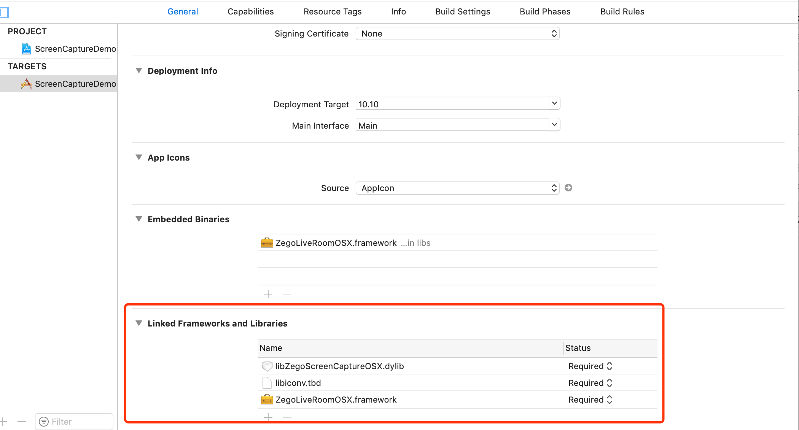Remove target with sidebar minus button

(x=22, y=422)
